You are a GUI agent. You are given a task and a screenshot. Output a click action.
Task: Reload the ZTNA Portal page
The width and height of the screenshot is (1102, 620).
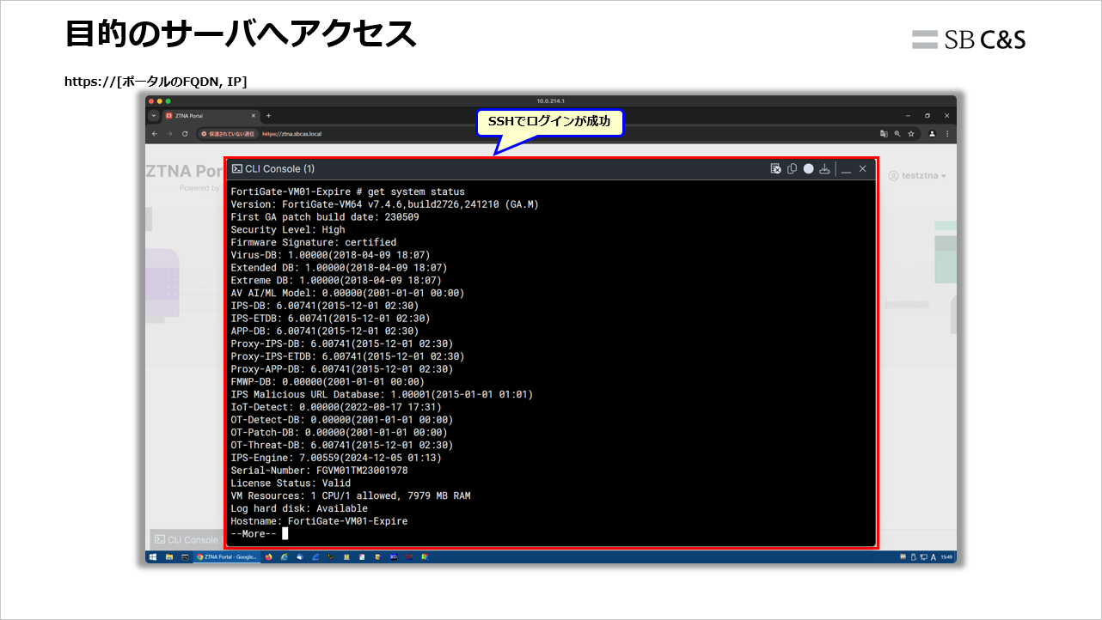click(x=184, y=134)
